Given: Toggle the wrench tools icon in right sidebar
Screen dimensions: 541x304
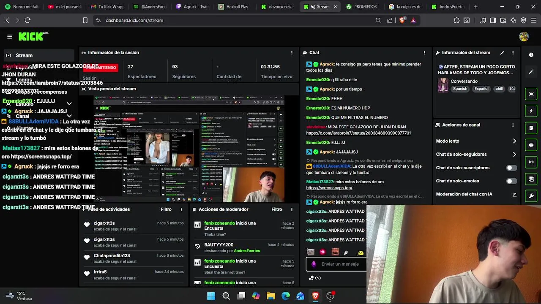Looking at the screenshot, I should [x=531, y=196].
